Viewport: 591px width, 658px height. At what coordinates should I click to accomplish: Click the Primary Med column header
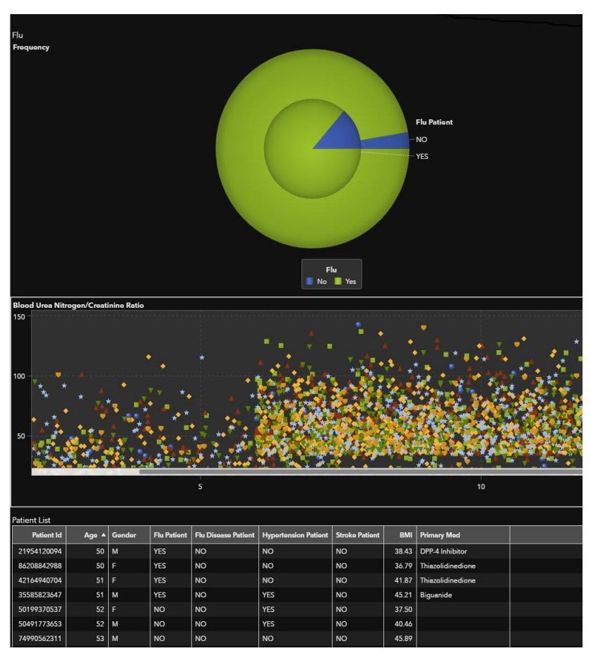(440, 535)
